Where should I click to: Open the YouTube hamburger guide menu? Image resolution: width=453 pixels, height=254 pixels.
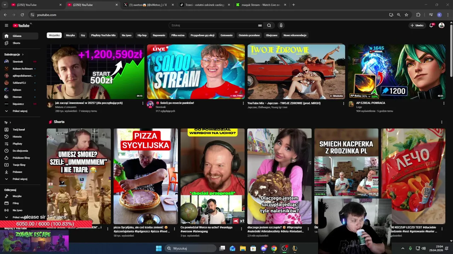[x=6, y=25]
